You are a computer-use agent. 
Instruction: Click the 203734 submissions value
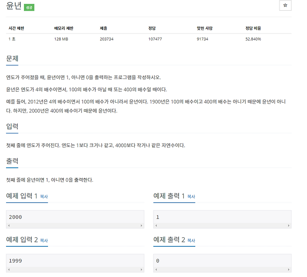tap(106, 39)
